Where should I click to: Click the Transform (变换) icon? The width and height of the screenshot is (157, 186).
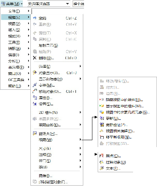click(x=35, y=85)
